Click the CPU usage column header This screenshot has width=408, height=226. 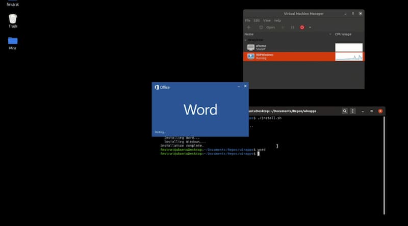tap(343, 34)
